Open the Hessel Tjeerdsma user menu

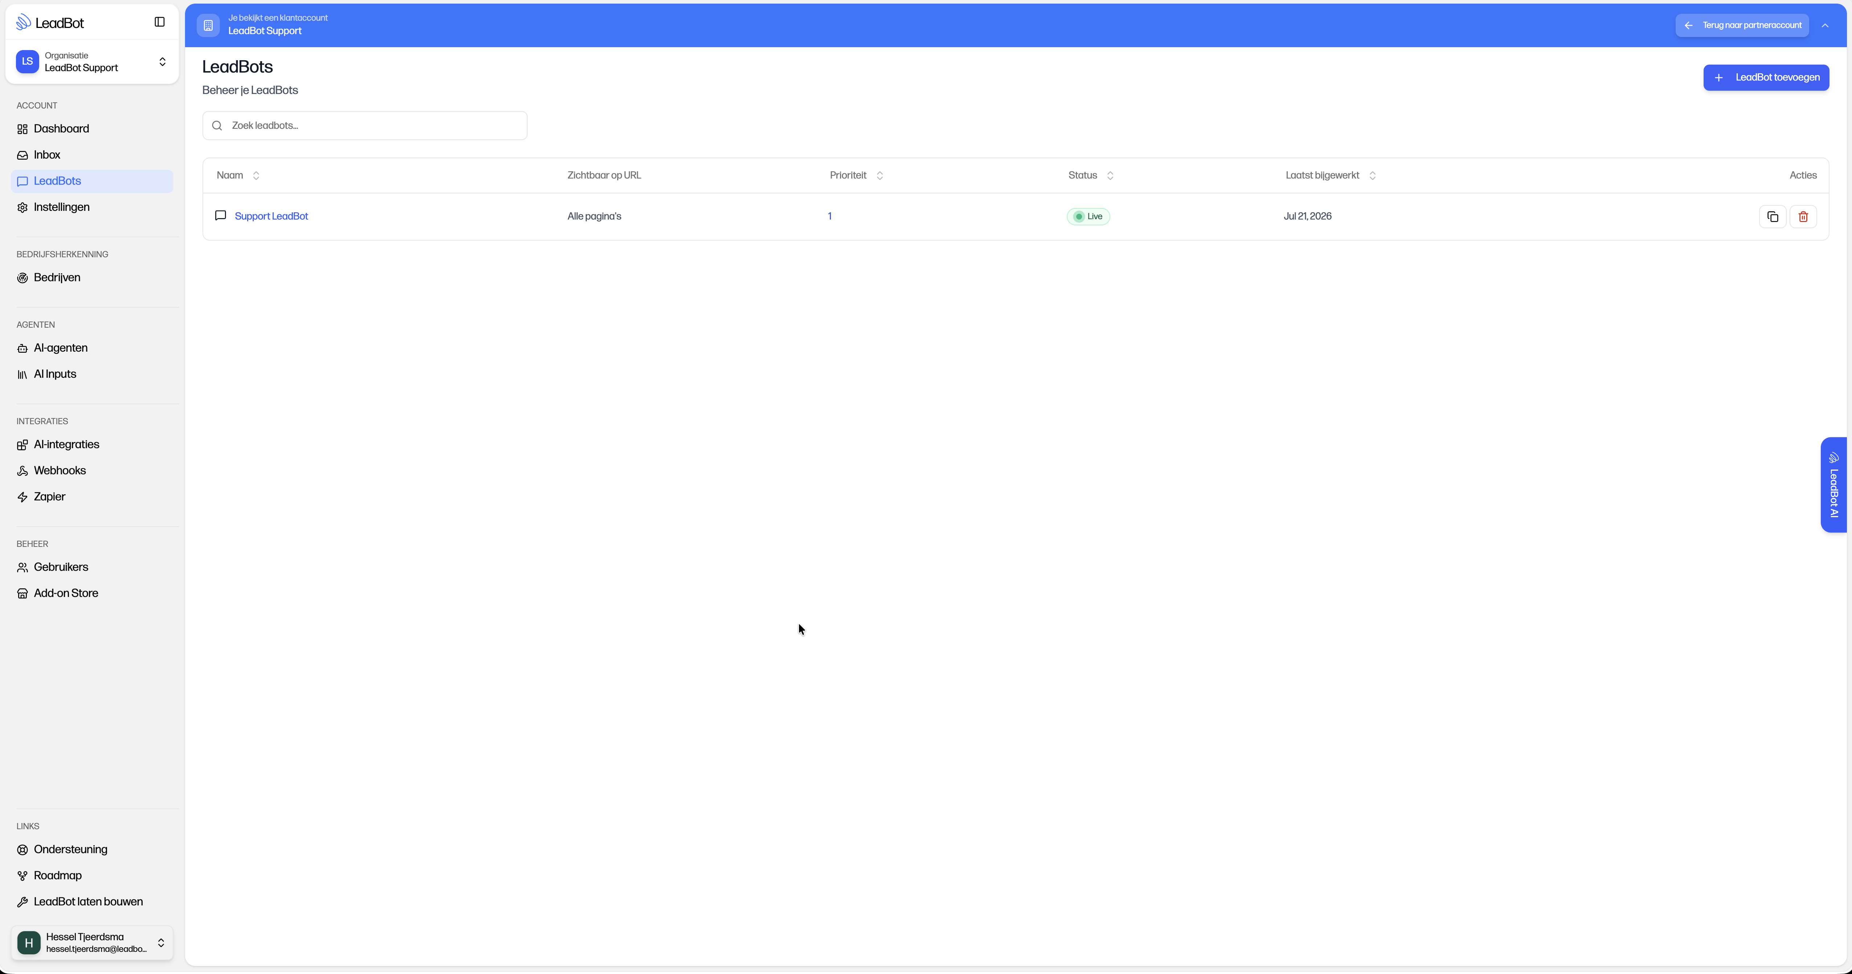(x=92, y=942)
